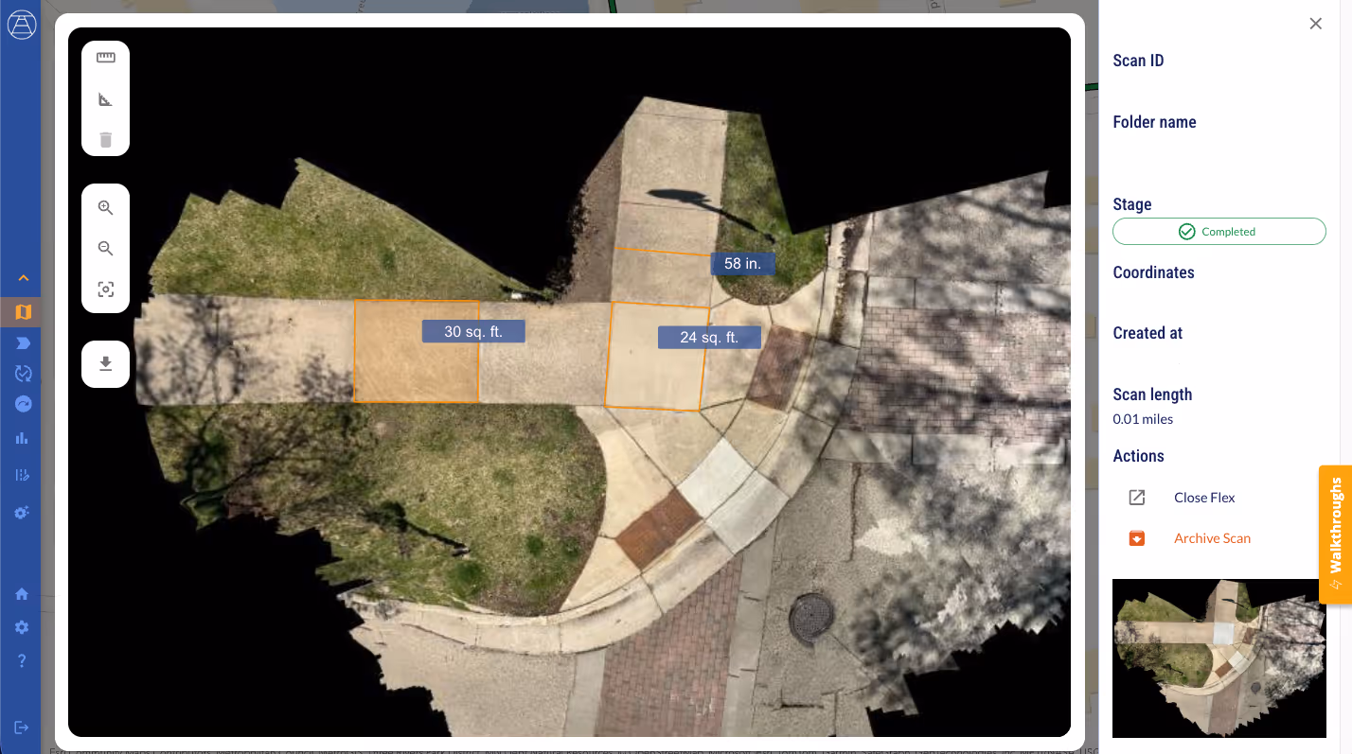
Task: Collapse sidebar section with up chevron
Action: pyautogui.click(x=23, y=278)
